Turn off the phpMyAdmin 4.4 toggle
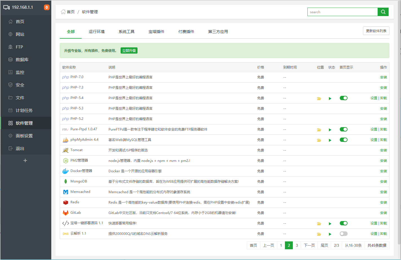The width and height of the screenshot is (401, 260). [344, 140]
